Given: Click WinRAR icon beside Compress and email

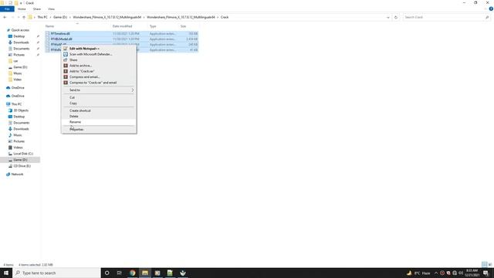Looking at the screenshot, I should point(66,77).
